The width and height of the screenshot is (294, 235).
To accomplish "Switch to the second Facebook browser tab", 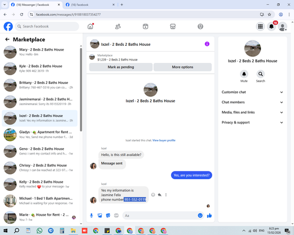I will pos(90,5).
